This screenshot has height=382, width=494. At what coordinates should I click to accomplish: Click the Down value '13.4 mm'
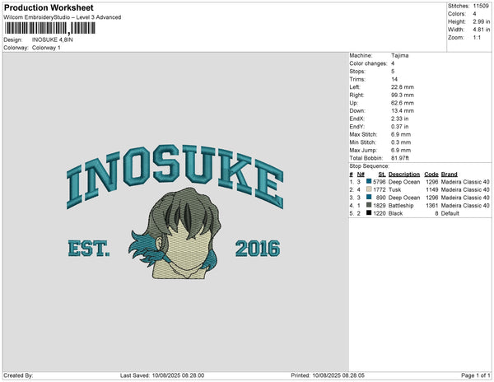pyautogui.click(x=403, y=110)
